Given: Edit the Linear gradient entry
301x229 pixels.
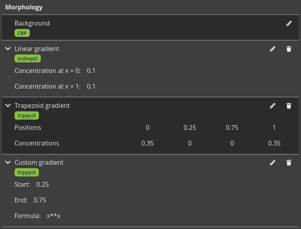Looking at the screenshot, I should (x=273, y=49).
